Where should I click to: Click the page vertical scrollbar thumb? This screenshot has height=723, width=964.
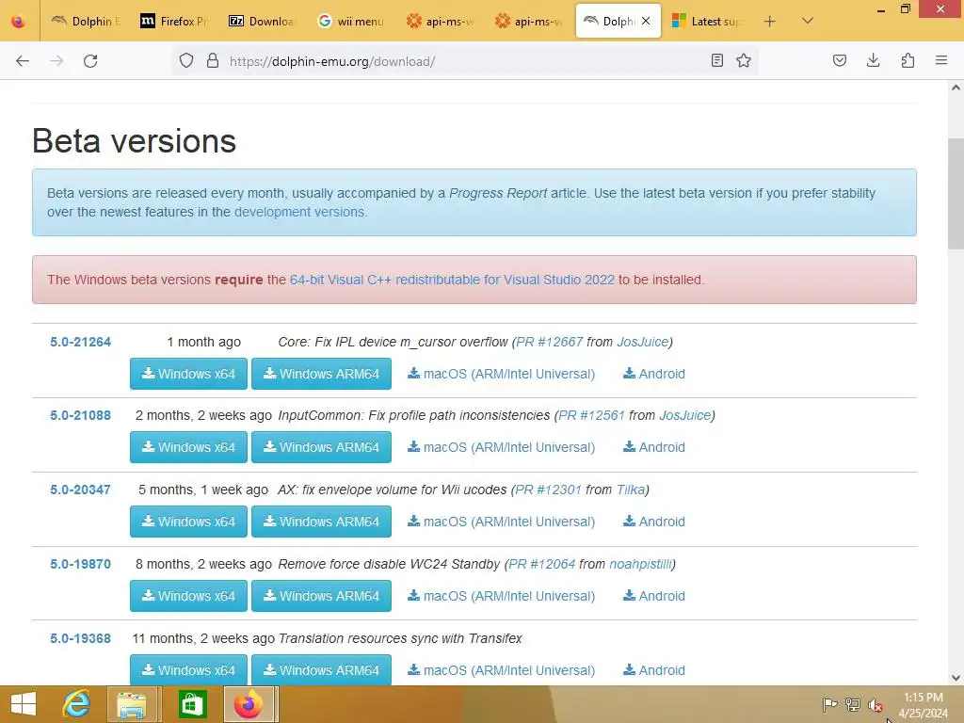coord(956,194)
